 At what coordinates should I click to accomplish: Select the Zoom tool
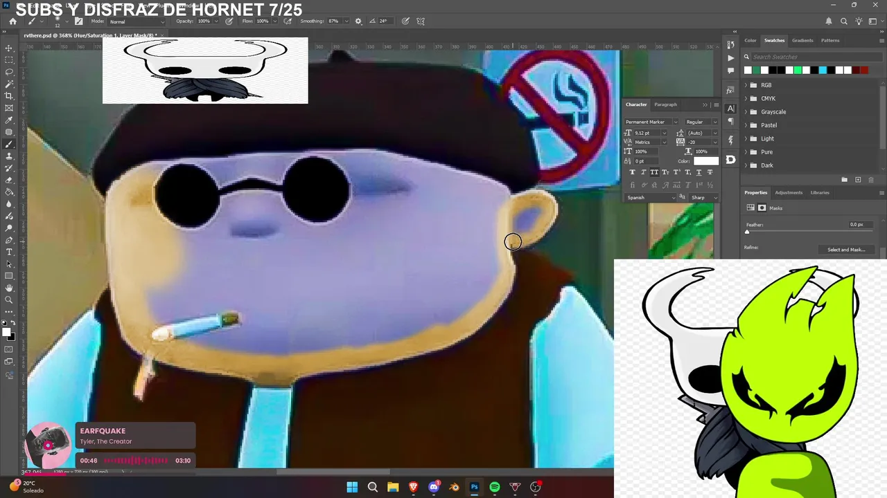9,300
